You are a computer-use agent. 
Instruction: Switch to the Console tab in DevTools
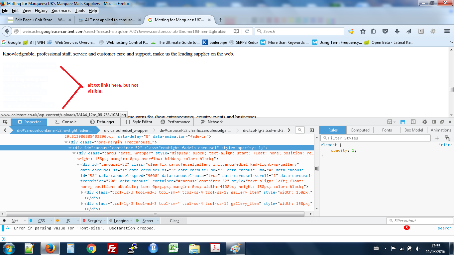66,122
